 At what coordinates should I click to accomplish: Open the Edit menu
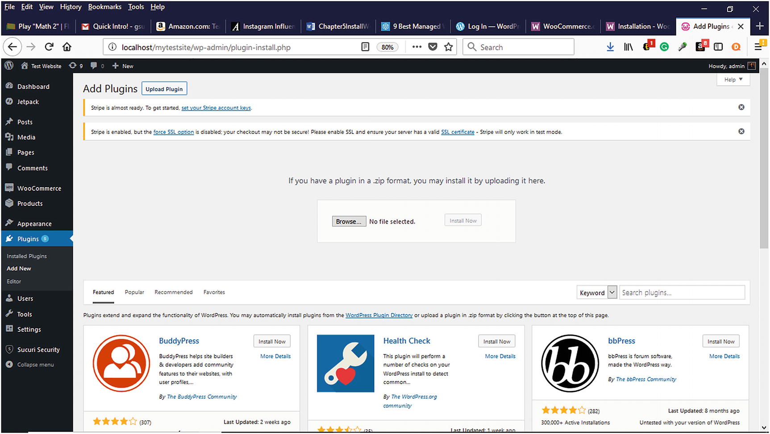click(x=27, y=7)
